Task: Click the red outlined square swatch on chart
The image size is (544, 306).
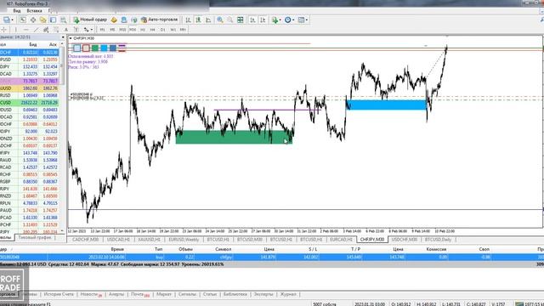Action: [x=86, y=48]
